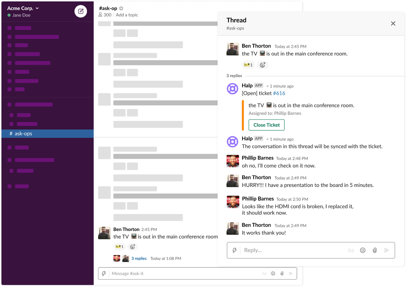Click Phillip Barnes' avatar at 2:50 PM
The width and height of the screenshot is (406, 287).
click(x=233, y=202)
